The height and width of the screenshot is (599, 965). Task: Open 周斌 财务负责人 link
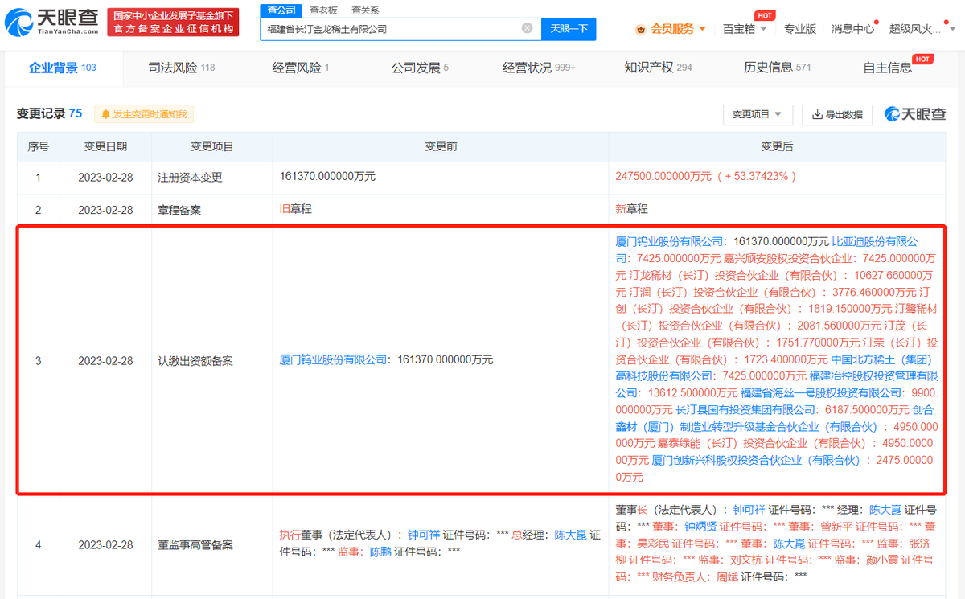coord(726,576)
